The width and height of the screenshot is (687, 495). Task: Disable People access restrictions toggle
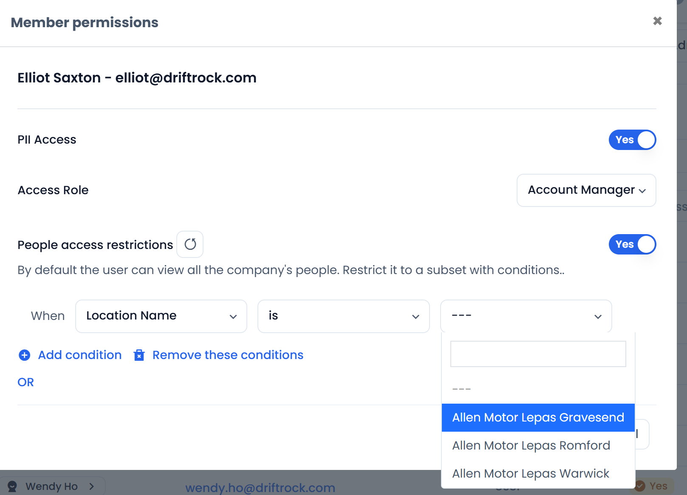click(632, 244)
